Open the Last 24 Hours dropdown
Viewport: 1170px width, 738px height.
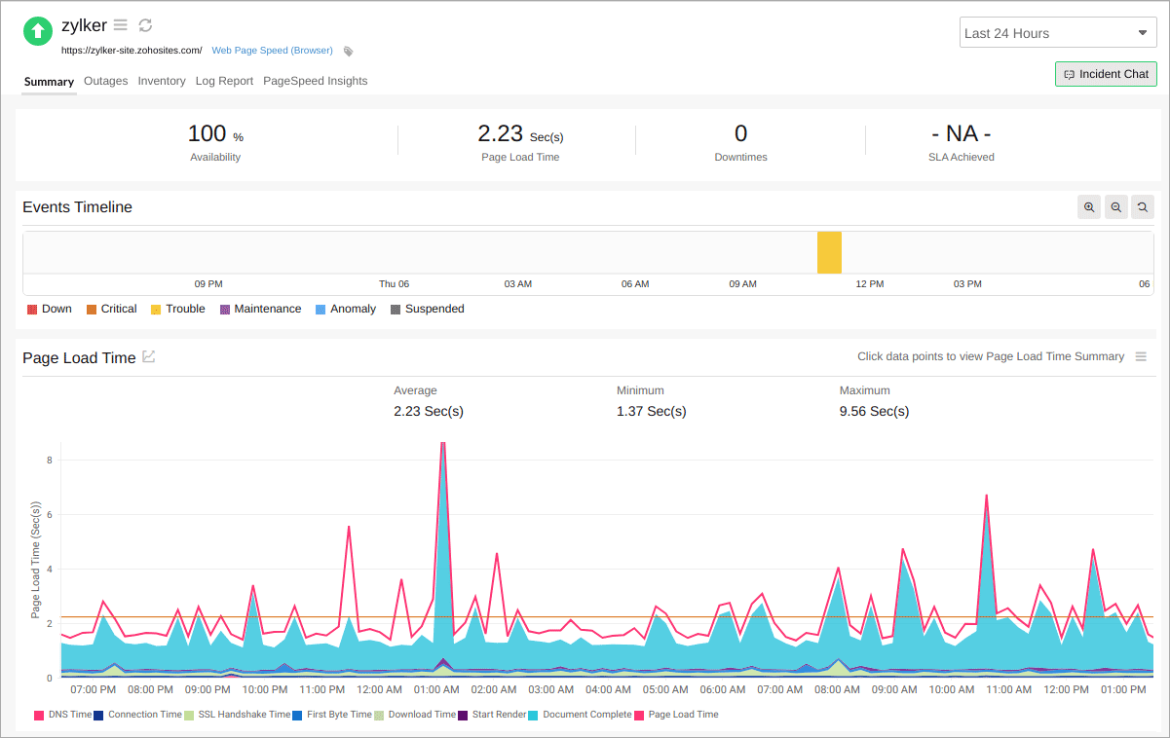click(1058, 32)
